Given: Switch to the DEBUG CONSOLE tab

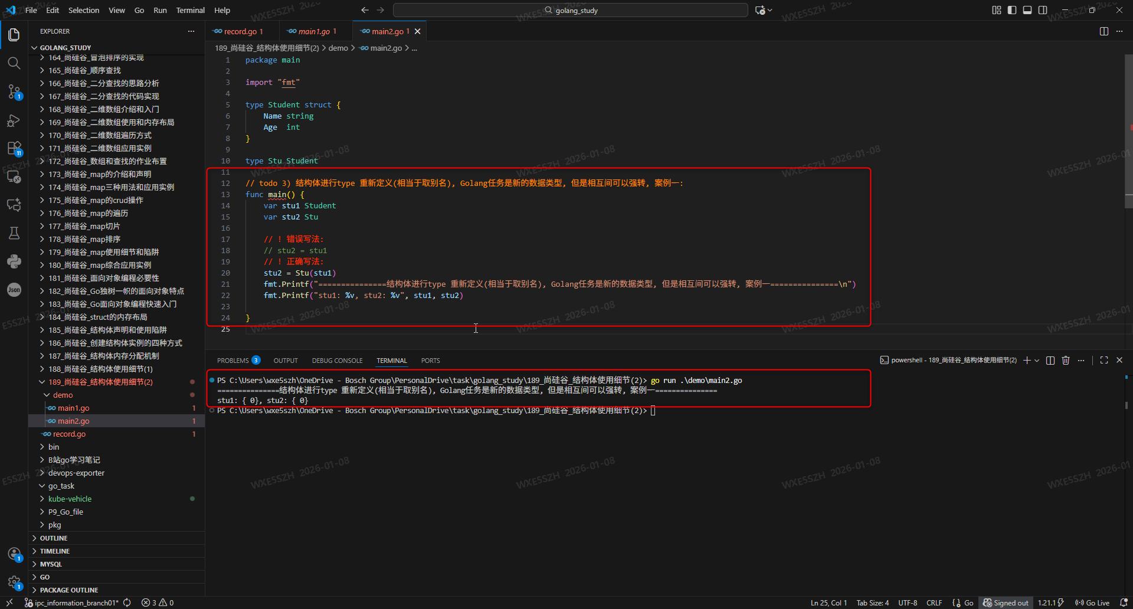Looking at the screenshot, I should [337, 360].
